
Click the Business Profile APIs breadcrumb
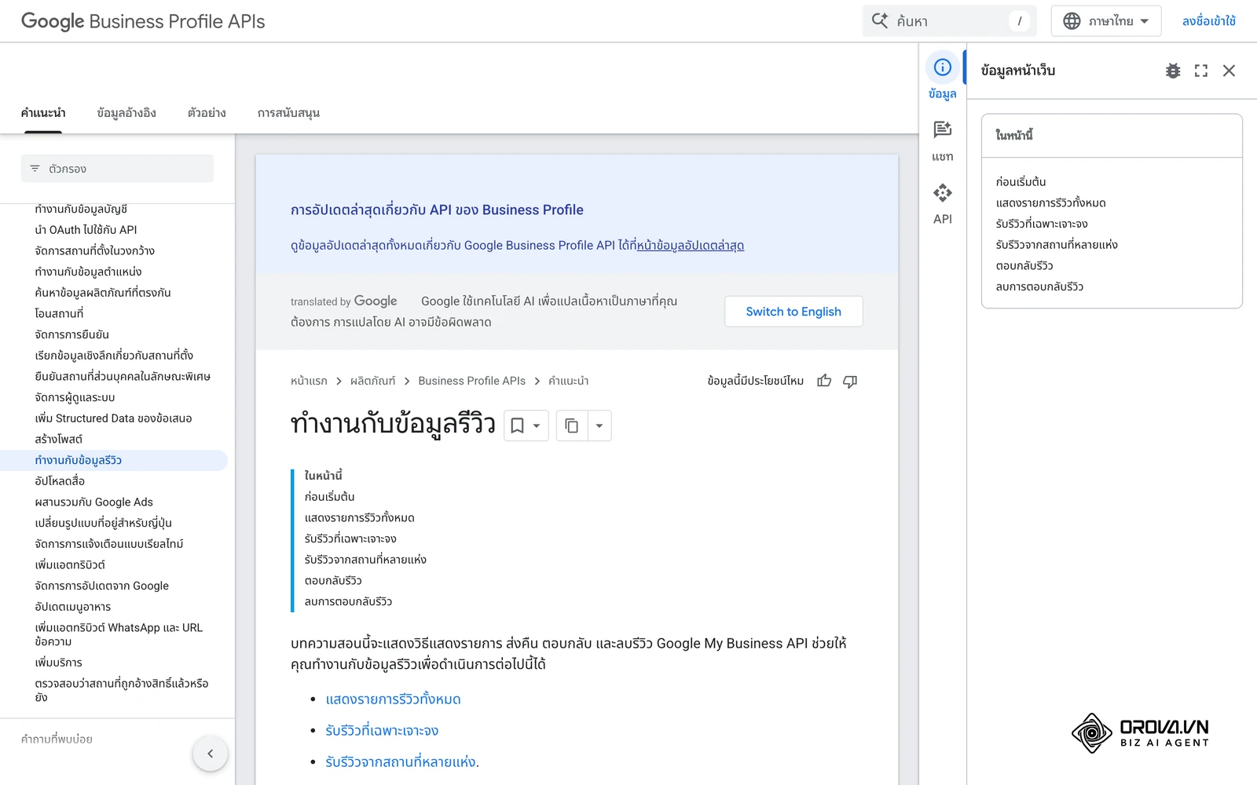[x=471, y=381]
